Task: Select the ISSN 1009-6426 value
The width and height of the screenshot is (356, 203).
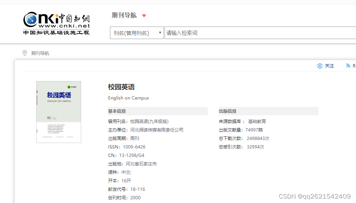Action: point(134,147)
